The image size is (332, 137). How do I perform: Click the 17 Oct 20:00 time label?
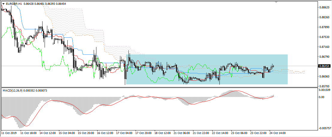point(143,133)
